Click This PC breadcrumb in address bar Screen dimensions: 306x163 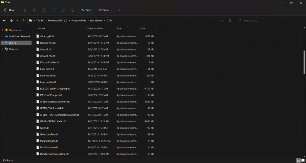40,20
